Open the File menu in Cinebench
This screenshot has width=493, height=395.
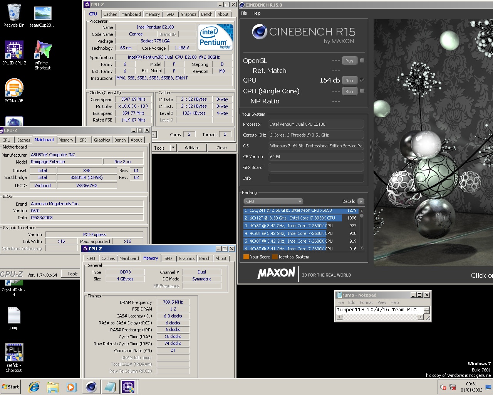pyautogui.click(x=244, y=13)
